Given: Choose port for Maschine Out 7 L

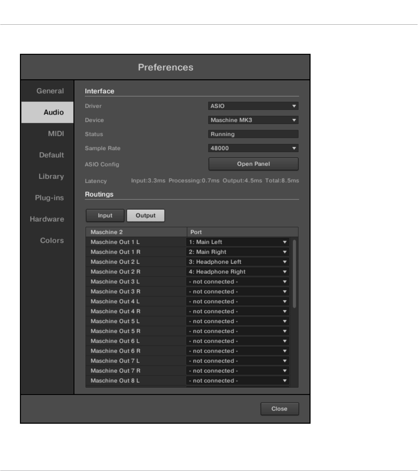Looking at the screenshot, I should click(x=238, y=361).
